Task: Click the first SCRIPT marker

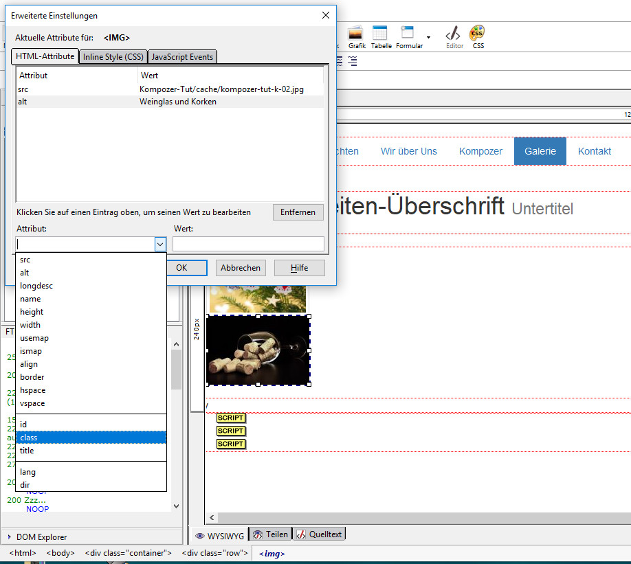Action: (x=230, y=418)
